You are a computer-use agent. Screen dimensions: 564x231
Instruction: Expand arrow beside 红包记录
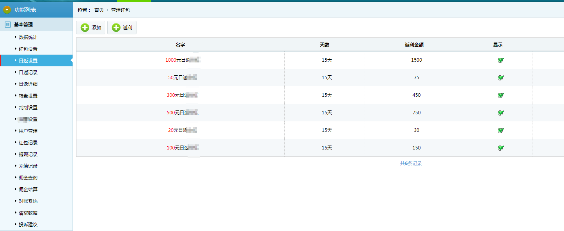[x=16, y=142]
